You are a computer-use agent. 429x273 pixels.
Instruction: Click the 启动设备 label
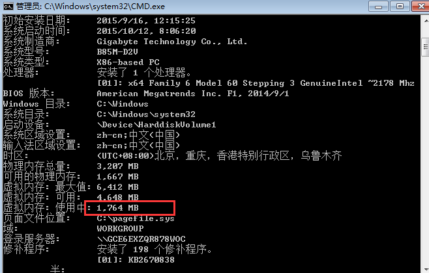click(x=25, y=125)
